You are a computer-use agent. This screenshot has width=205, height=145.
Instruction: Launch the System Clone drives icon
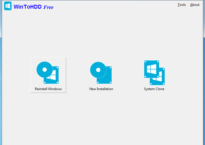[x=154, y=73]
